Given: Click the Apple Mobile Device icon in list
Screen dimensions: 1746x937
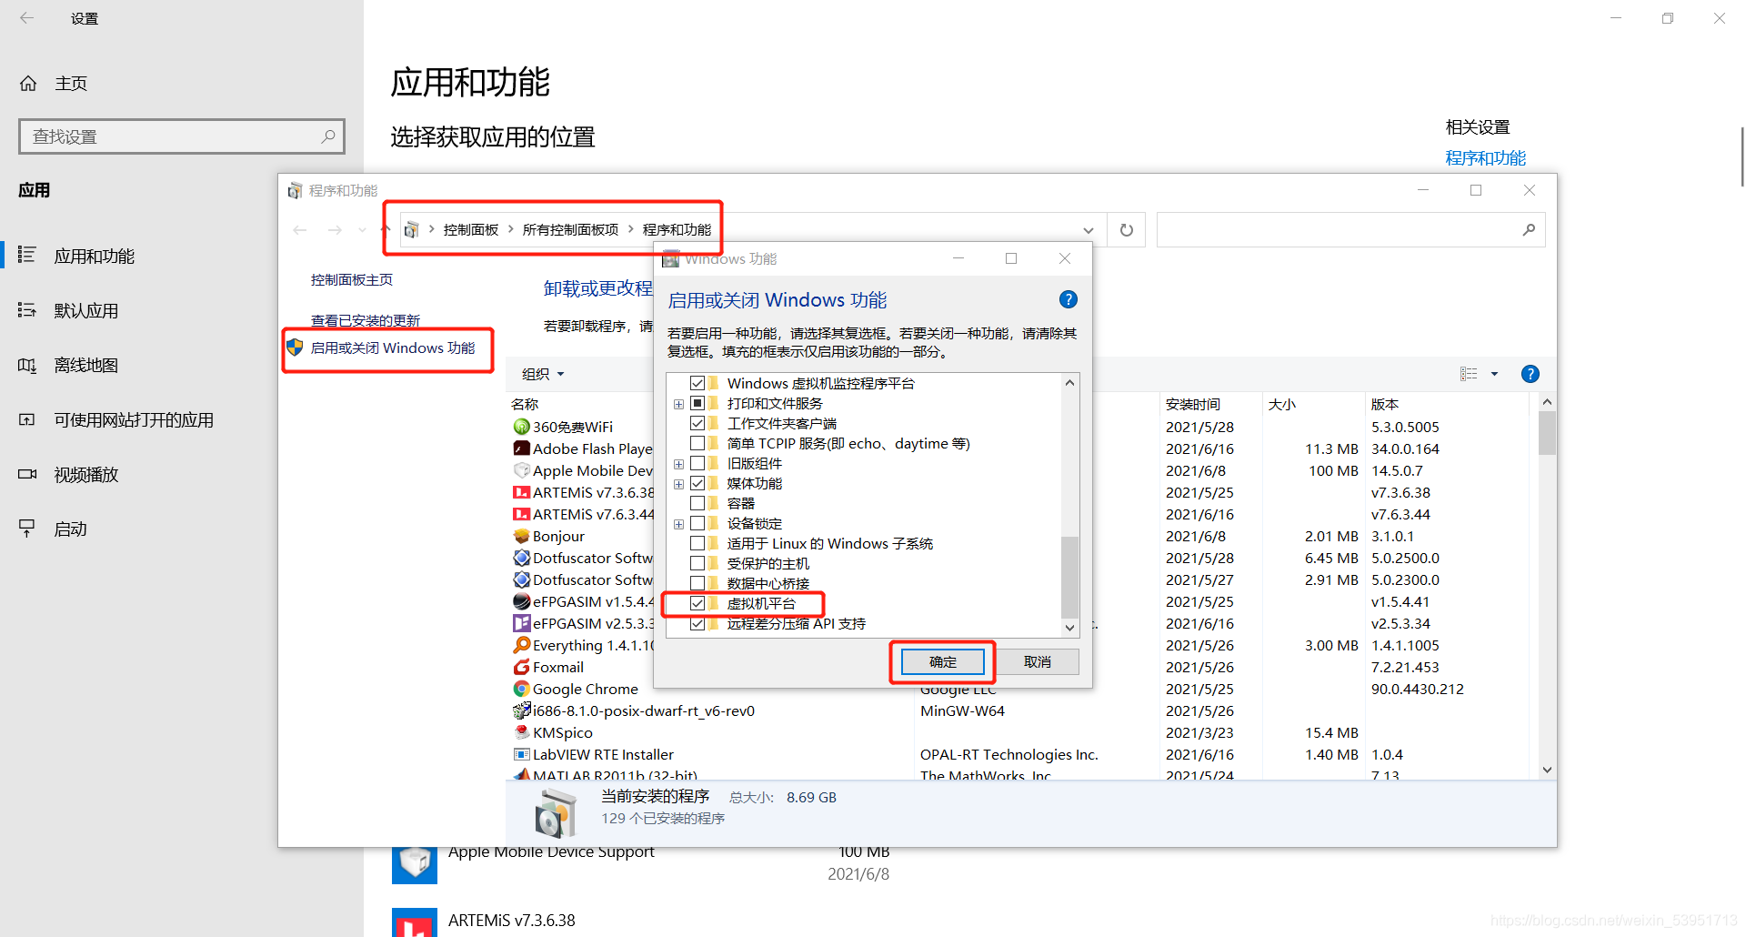Looking at the screenshot, I should (522, 470).
